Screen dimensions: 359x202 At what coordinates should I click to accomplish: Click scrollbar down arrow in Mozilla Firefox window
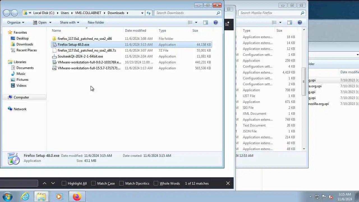(x=304, y=149)
